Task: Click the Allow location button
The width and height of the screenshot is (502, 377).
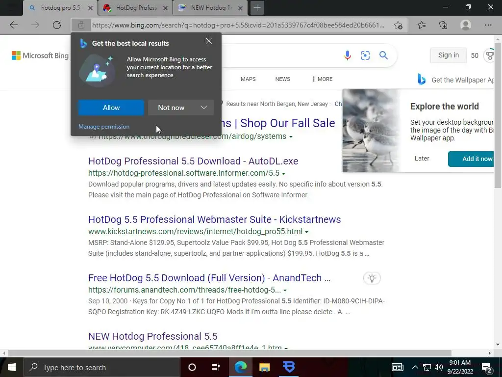Action: point(111,108)
